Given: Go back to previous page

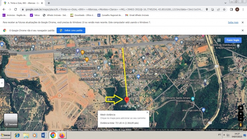Looking at the screenshot, I should [4, 9].
